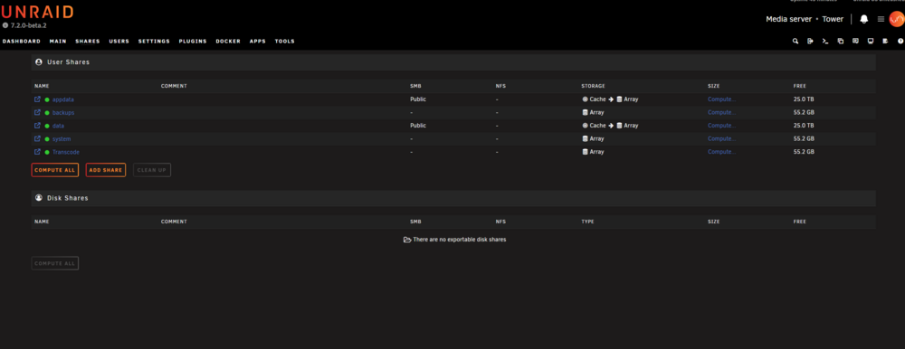Click the info monitor icon in toolbar

[x=871, y=41]
